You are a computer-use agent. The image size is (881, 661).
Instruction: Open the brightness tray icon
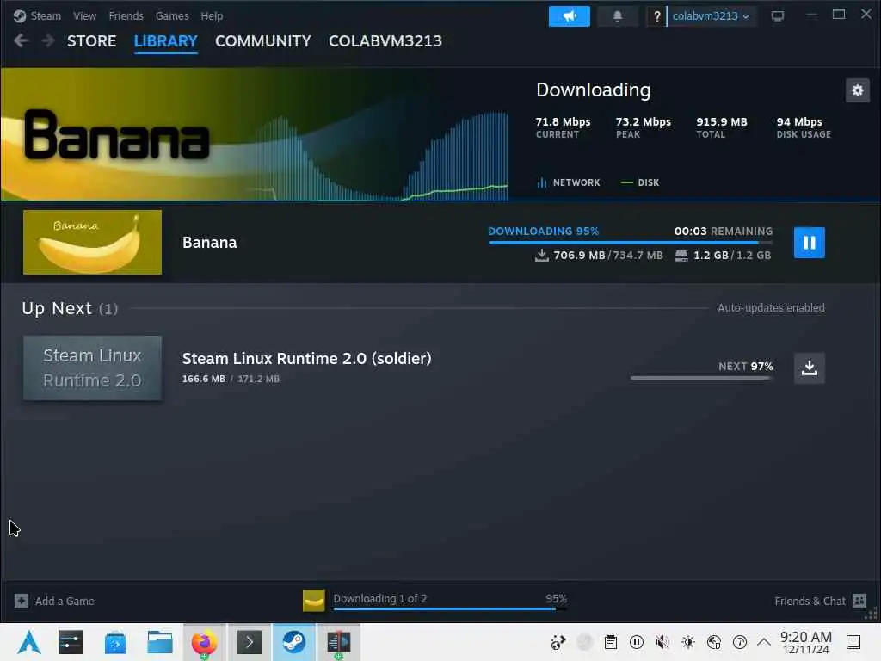[x=688, y=642]
